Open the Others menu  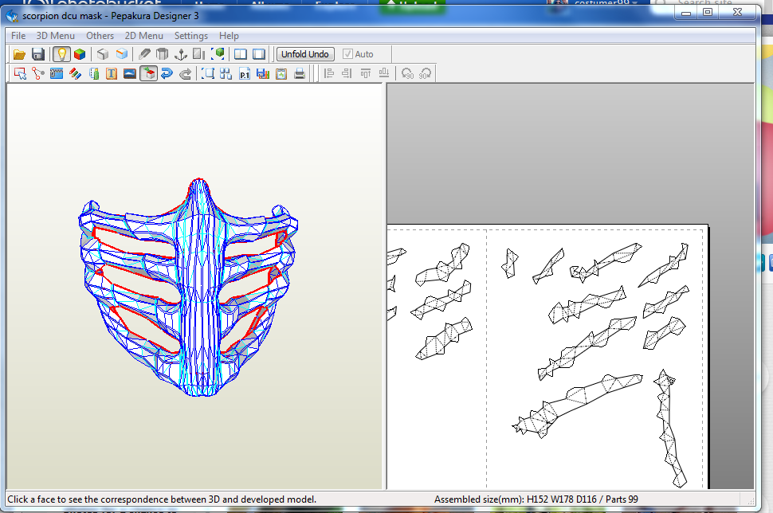click(x=100, y=36)
